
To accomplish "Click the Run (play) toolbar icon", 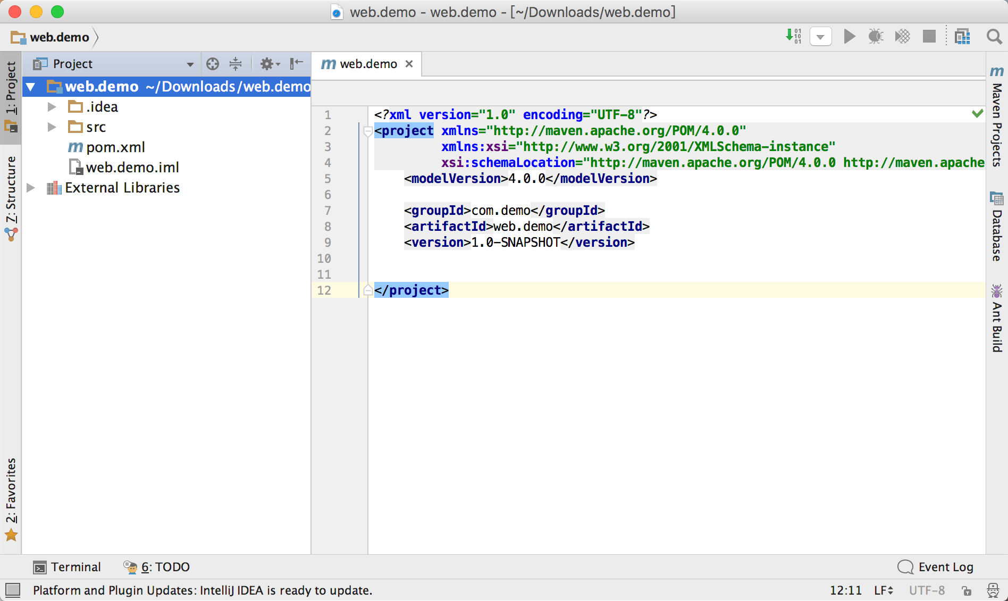I will (x=849, y=37).
